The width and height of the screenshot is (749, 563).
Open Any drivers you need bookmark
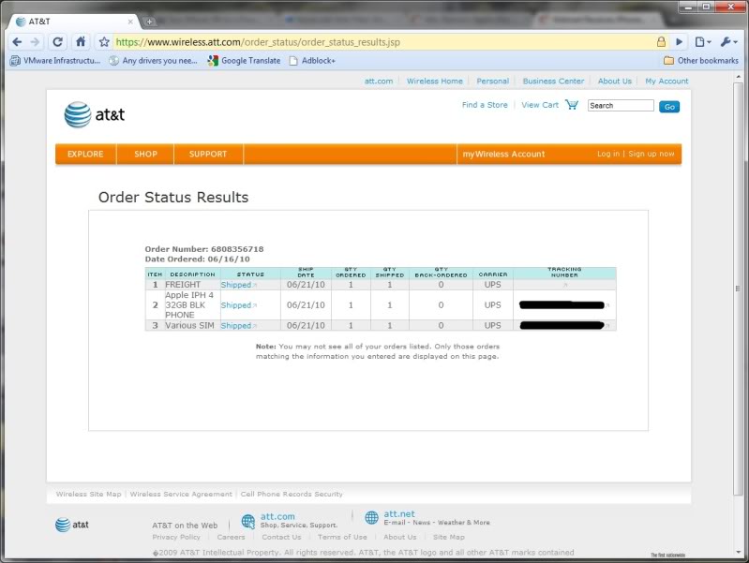(153, 61)
